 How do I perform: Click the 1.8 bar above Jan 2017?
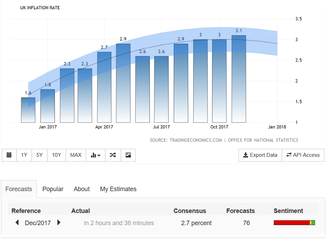pyautogui.click(x=48, y=106)
